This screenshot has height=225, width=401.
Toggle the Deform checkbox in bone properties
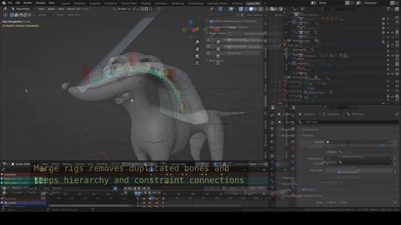pos(304,189)
